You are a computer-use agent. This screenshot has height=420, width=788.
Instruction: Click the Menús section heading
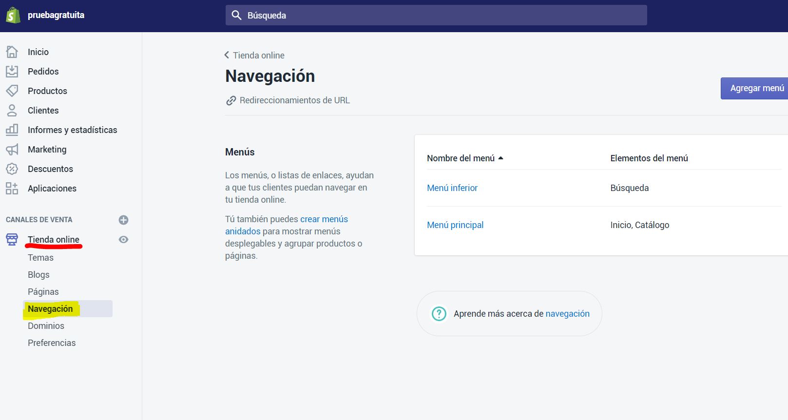click(x=240, y=152)
